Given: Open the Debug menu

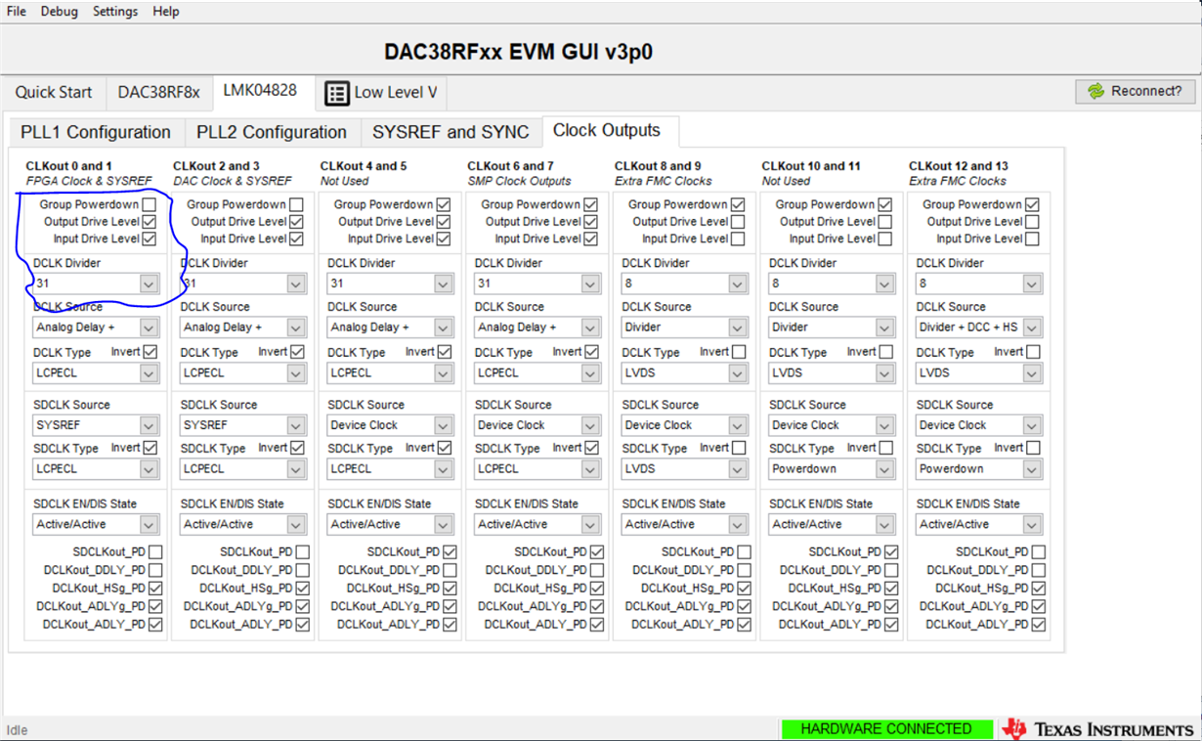Looking at the screenshot, I should pyautogui.click(x=60, y=11).
